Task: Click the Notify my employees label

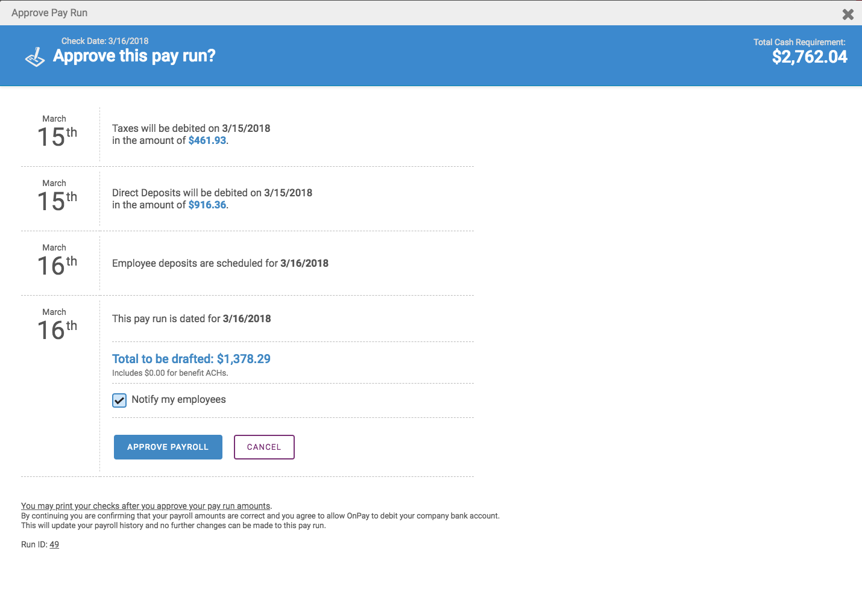Action: pyautogui.click(x=178, y=399)
